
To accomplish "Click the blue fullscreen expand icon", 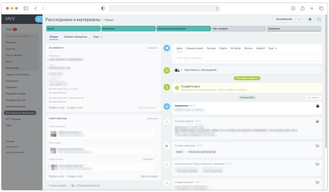I will (x=319, y=19).
